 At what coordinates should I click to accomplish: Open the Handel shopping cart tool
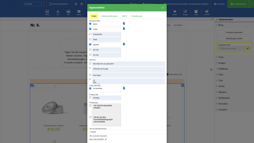175,12
